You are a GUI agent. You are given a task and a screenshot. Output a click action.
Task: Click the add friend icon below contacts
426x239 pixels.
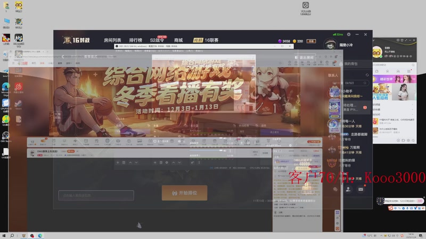click(x=348, y=190)
